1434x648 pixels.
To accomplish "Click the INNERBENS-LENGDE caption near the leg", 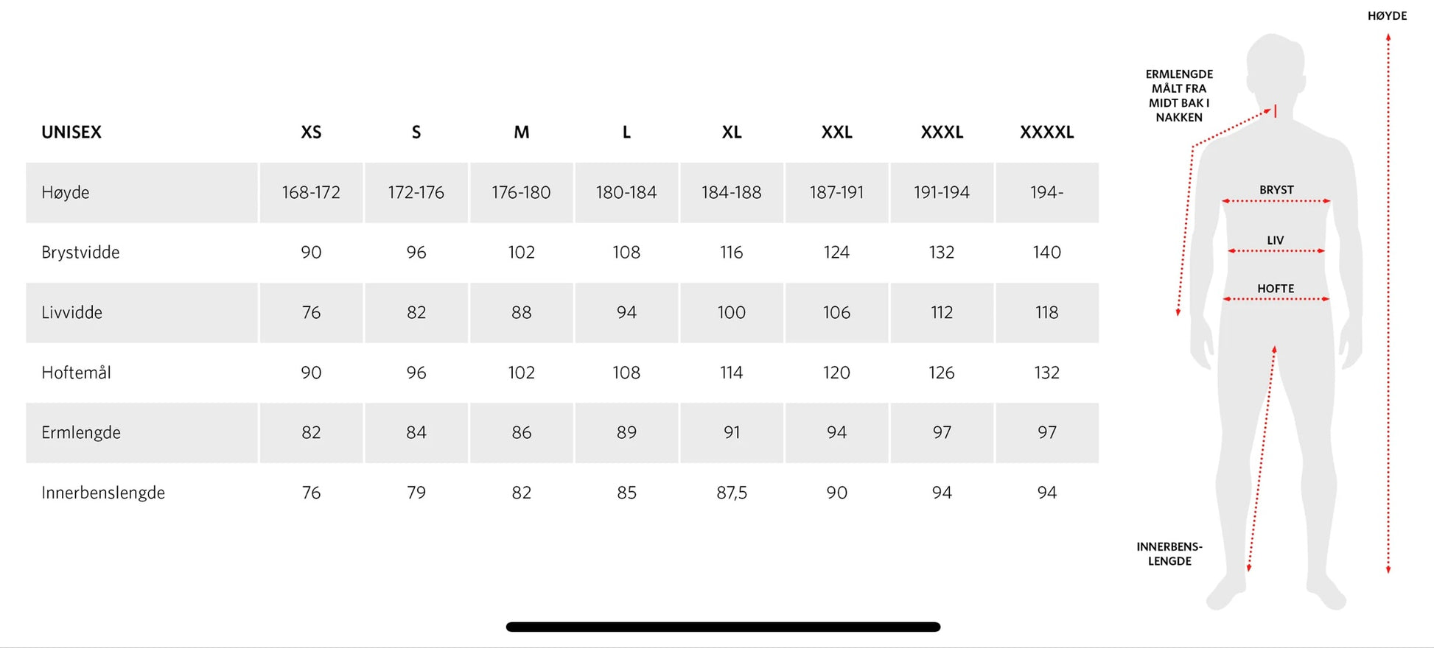I will coord(1169,554).
